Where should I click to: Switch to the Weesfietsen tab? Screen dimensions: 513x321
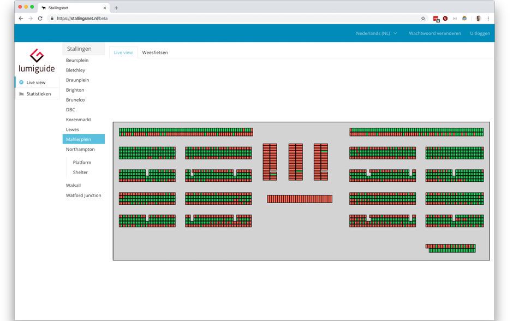[x=155, y=52]
